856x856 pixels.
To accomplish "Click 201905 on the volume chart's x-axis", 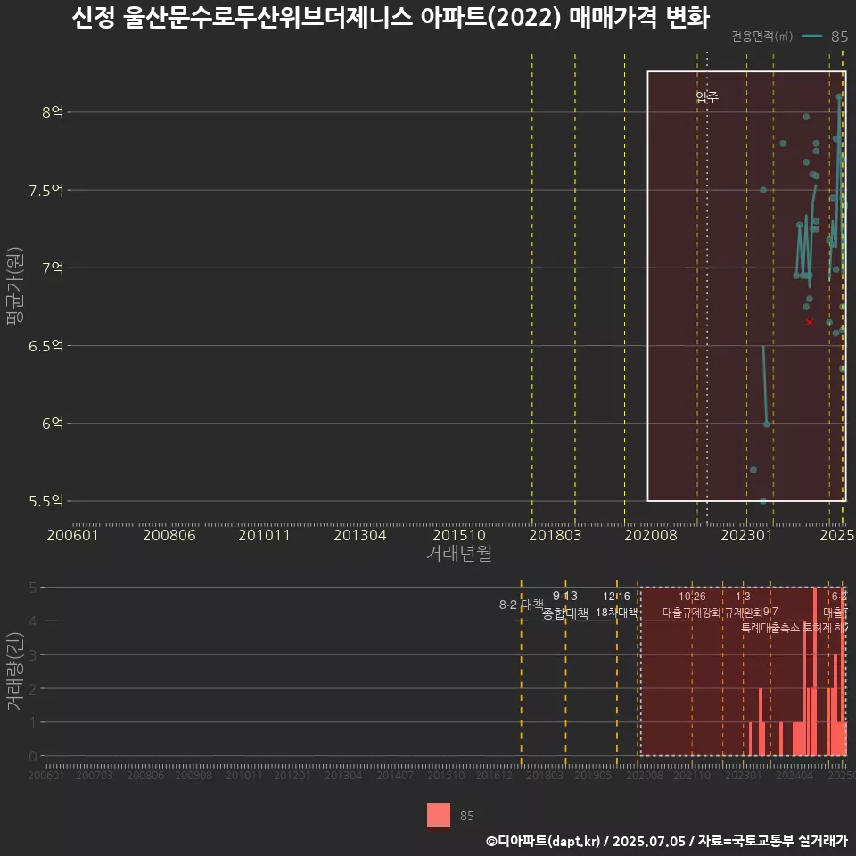I will (x=593, y=775).
